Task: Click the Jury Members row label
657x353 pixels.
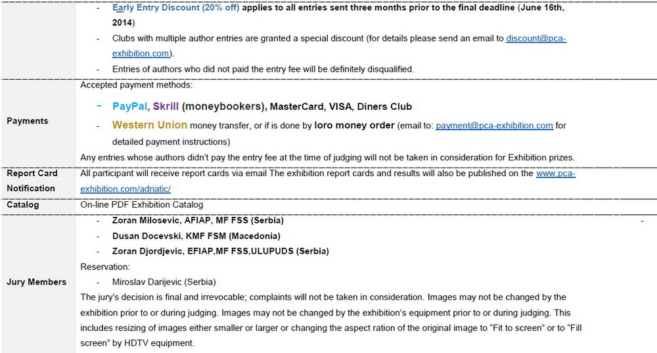Action: pos(36,282)
